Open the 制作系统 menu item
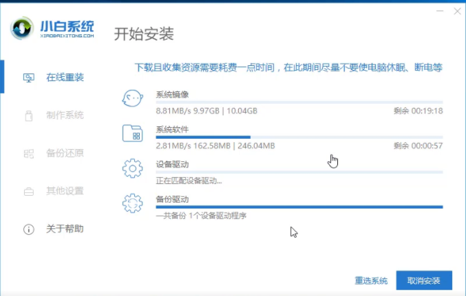The height and width of the screenshot is (296, 466). pos(65,115)
